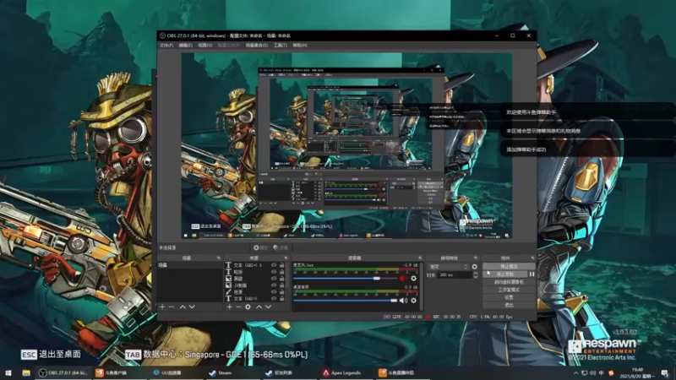The height and width of the screenshot is (380, 676).
Task: Toggle the second source row's eye icon
Action: [274, 272]
